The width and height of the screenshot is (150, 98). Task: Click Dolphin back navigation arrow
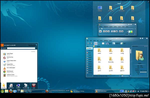point(88,43)
